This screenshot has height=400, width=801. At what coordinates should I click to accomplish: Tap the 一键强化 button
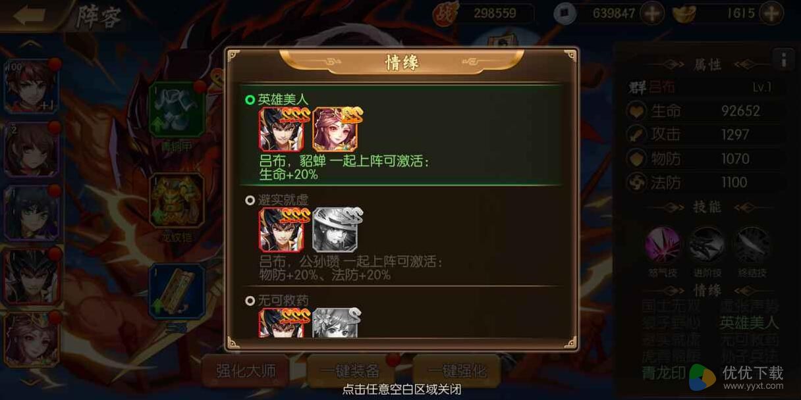pos(456,370)
